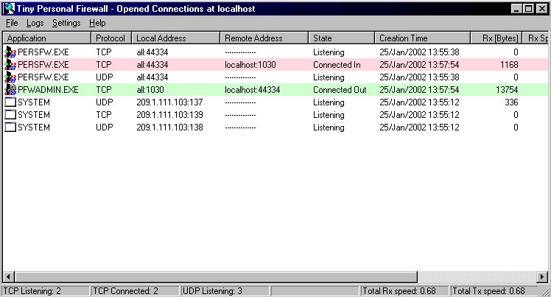The width and height of the screenshot is (551, 297).
Task: Click the PERSFW.EXE icon in Connected In row
Action: 10,65
